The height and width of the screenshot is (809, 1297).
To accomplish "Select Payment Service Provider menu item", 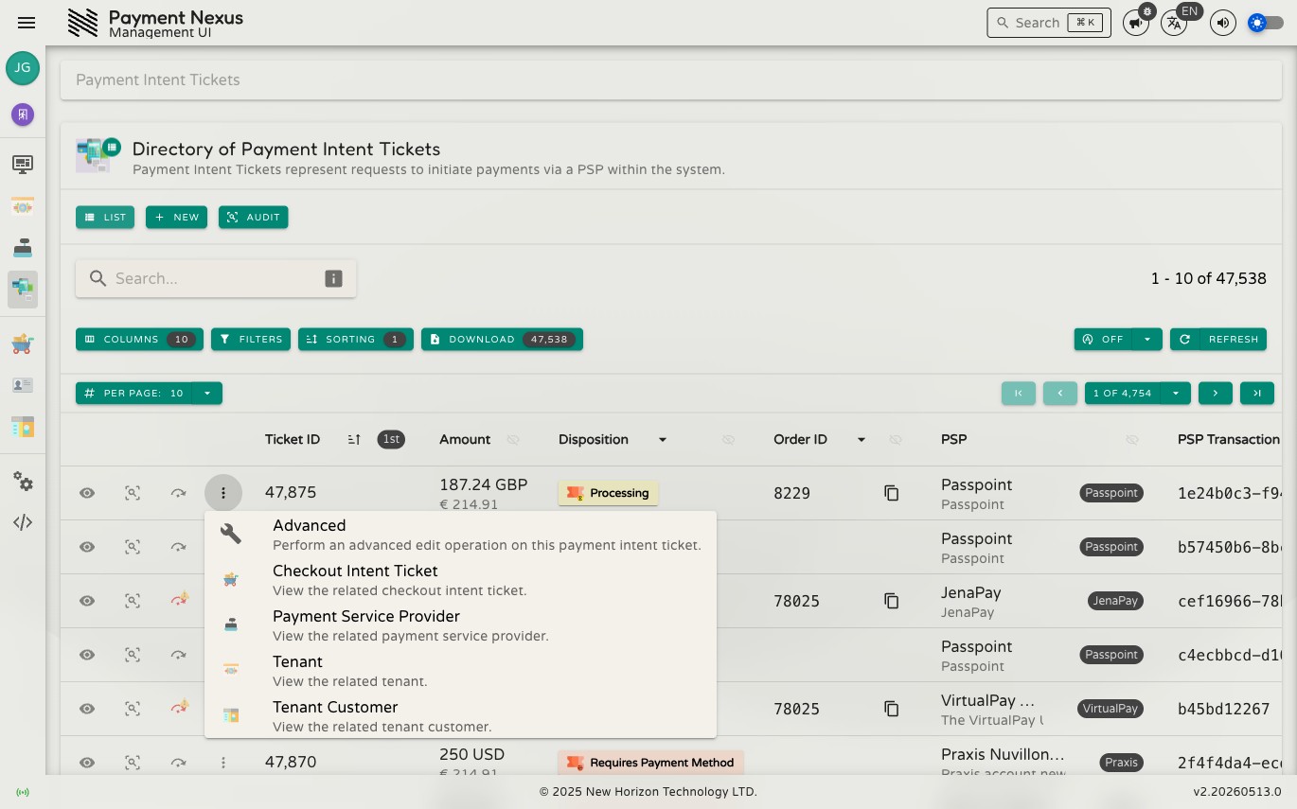I will tap(460, 625).
